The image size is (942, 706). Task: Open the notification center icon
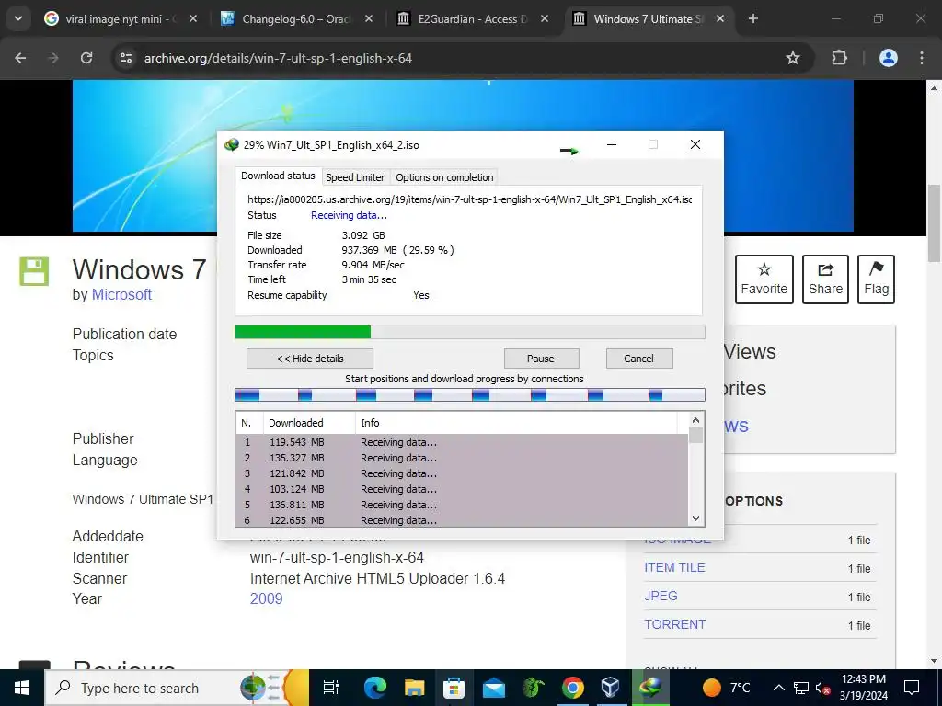tap(912, 688)
